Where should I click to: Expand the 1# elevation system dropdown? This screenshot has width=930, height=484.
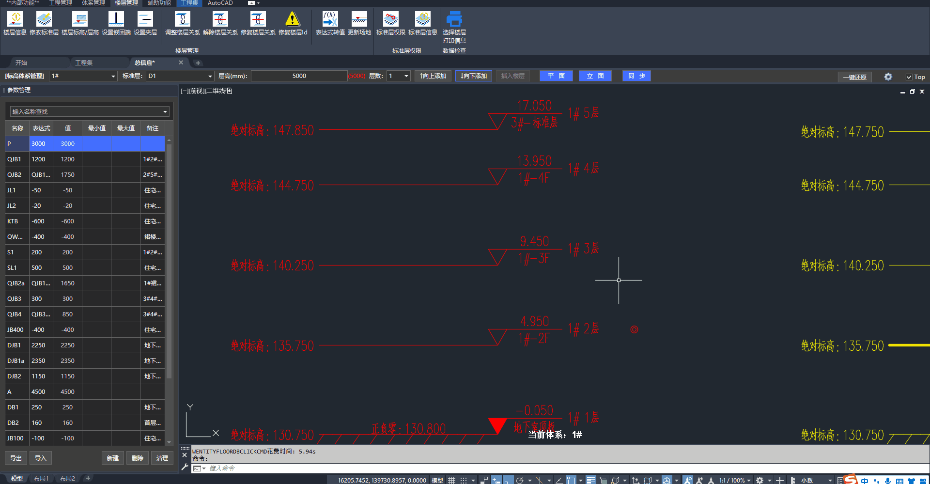click(x=113, y=76)
